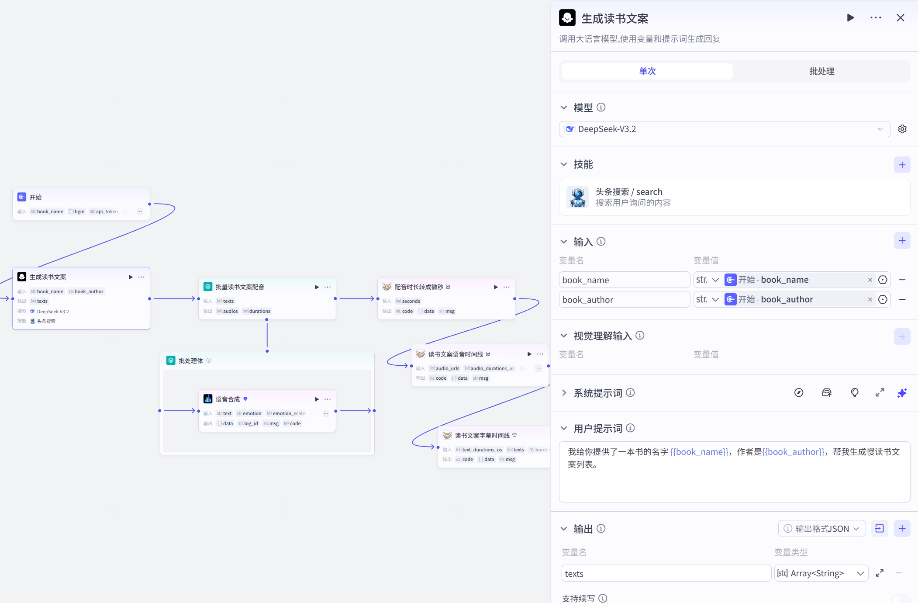
Task: Expand the 系统提示词 section
Action: (564, 393)
